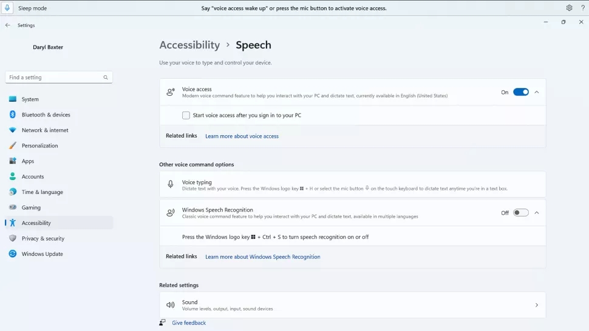Collapse Windows Speech Recognition section chevron

pos(537,213)
